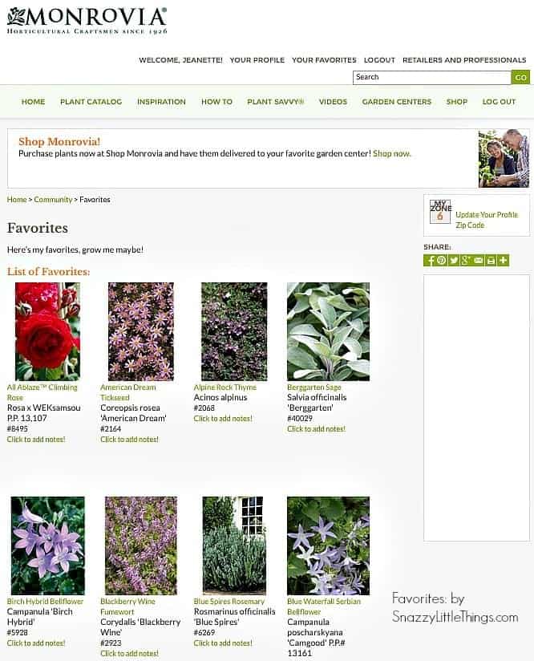The height and width of the screenshot is (661, 534).
Task: Click American Dream Tickseed link
Action: (128, 392)
